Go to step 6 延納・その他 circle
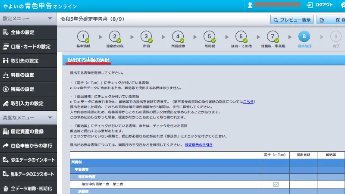 pos(241,37)
